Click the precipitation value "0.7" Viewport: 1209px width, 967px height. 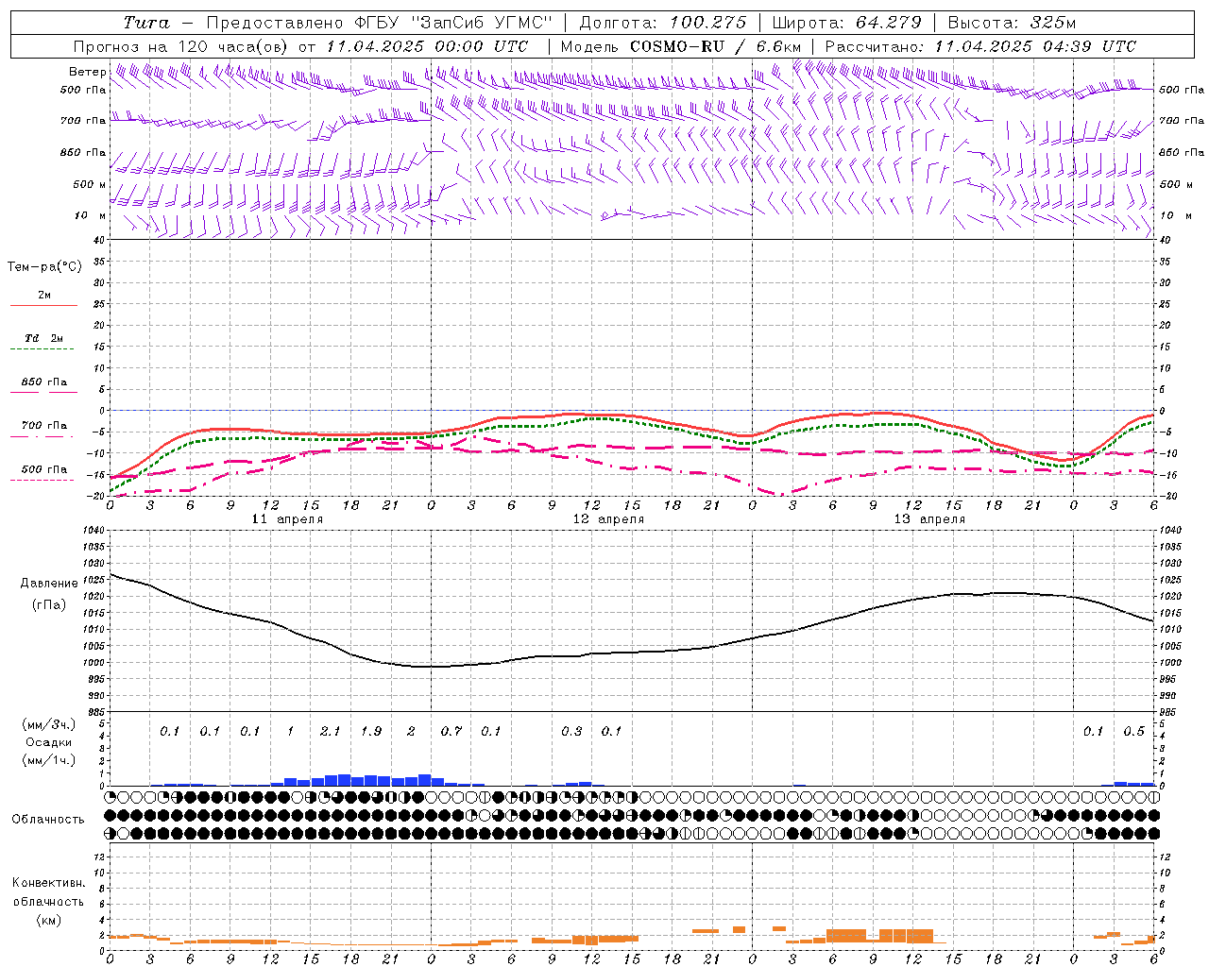point(451,731)
